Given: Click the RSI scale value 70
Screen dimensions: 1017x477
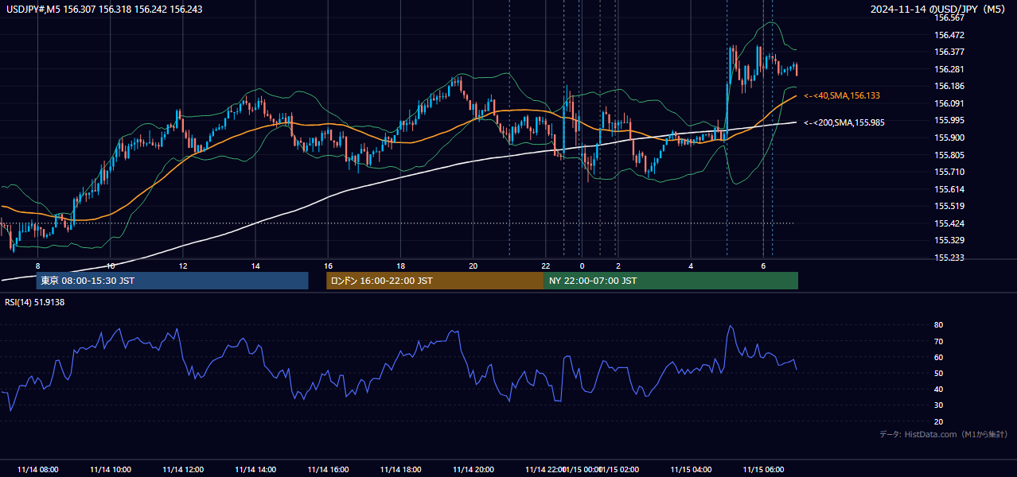Looking at the screenshot, I should [x=939, y=341].
